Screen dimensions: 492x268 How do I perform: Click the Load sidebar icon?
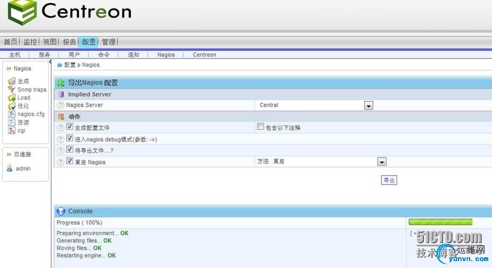(12, 98)
